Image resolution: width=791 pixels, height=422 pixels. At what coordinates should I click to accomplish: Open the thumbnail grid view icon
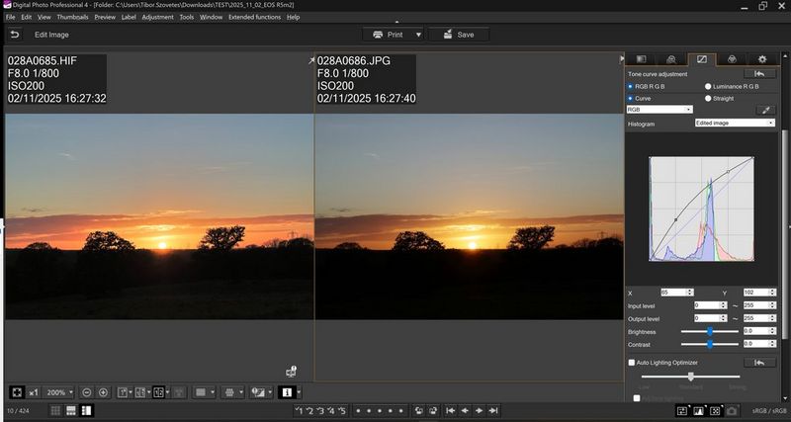(x=56, y=411)
